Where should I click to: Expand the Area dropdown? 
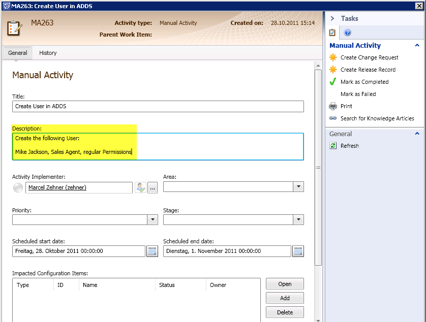click(x=298, y=187)
